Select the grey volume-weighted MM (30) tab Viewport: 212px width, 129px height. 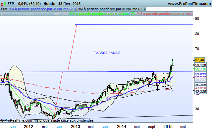click(34, 14)
